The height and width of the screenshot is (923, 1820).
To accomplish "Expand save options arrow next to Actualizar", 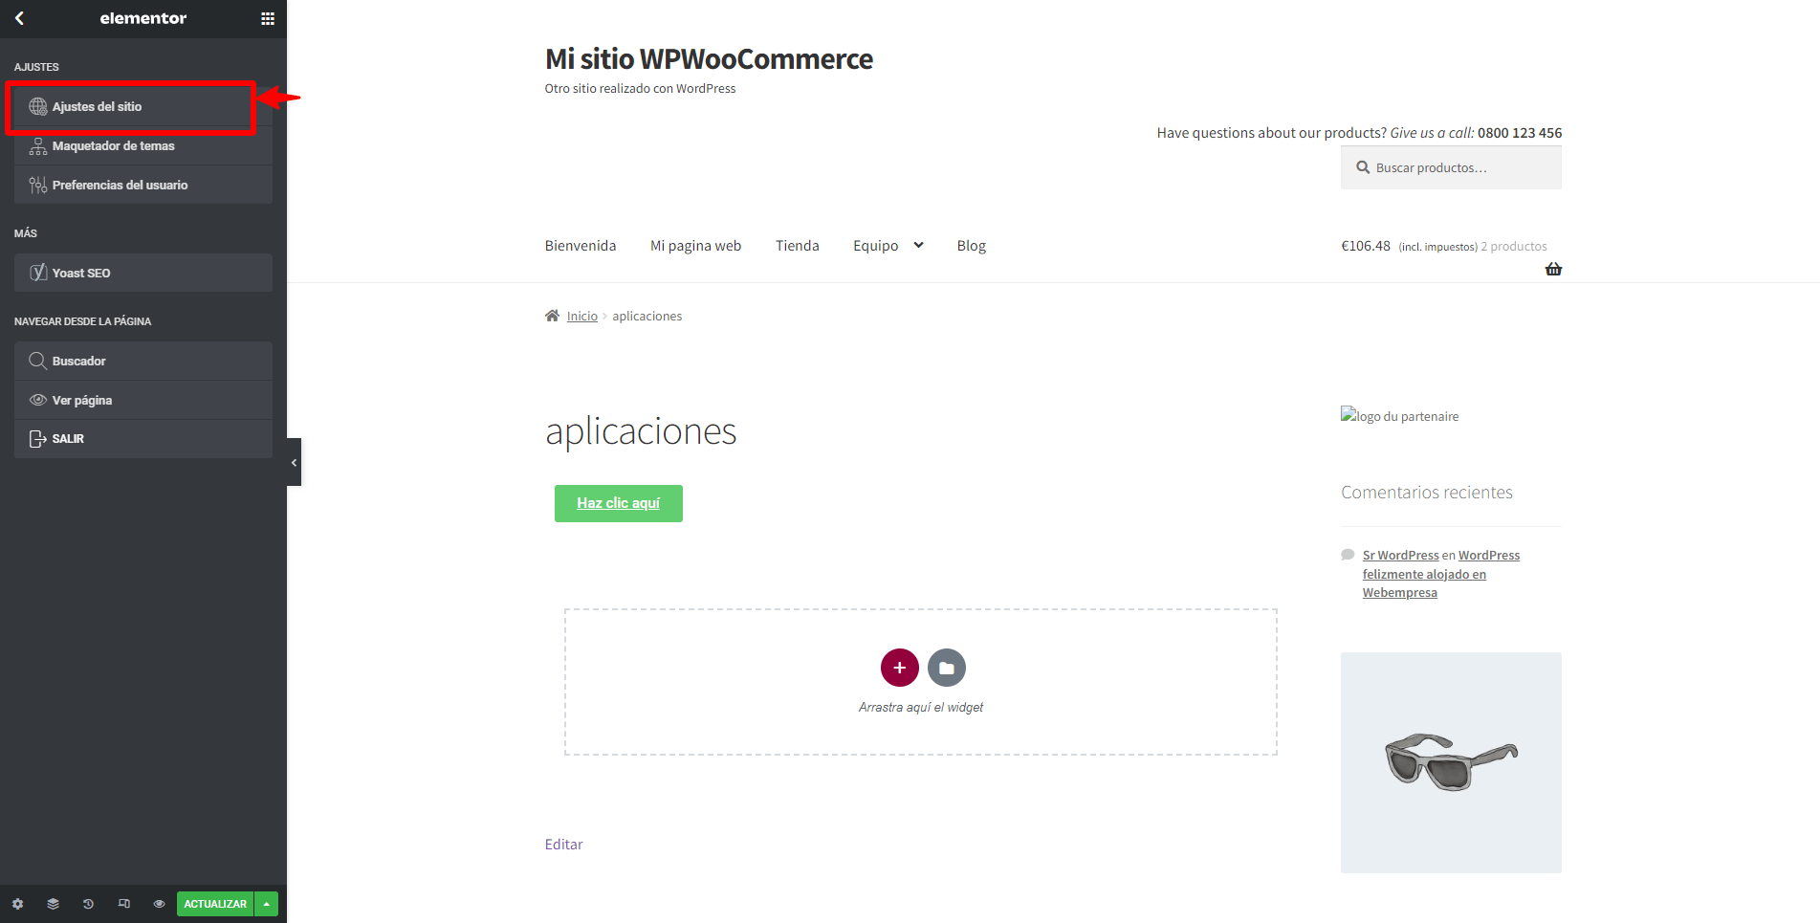I will point(267,904).
